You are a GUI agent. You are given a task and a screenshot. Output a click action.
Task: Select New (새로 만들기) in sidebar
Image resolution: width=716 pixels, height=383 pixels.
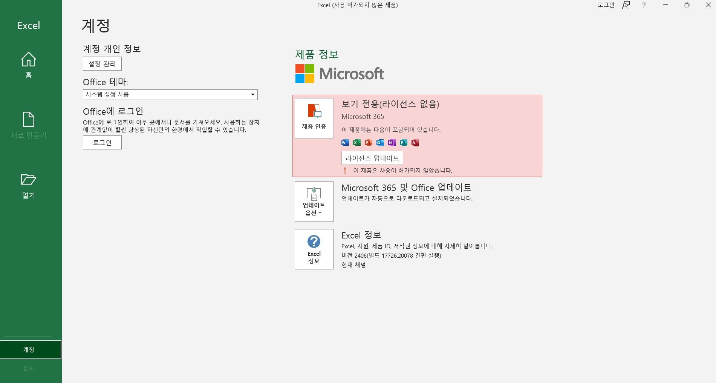point(29,125)
